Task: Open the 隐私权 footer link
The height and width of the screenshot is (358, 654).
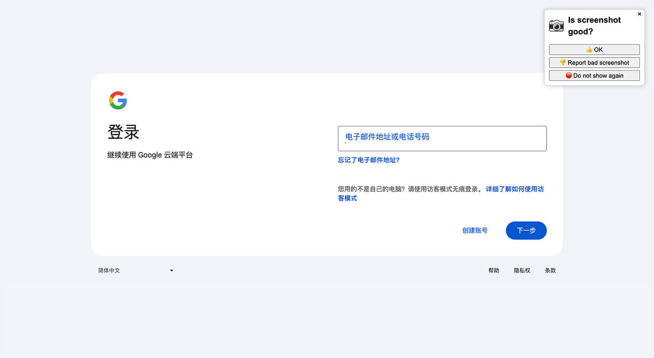Action: point(522,271)
